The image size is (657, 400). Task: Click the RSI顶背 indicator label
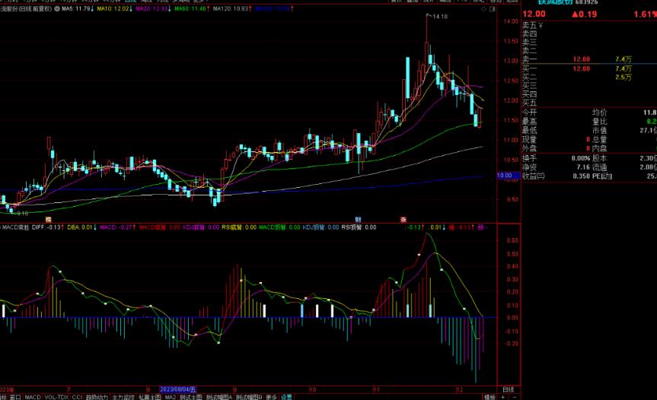pos(359,227)
